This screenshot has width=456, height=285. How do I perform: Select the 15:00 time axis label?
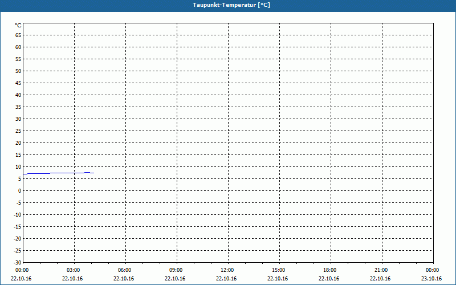278,270
